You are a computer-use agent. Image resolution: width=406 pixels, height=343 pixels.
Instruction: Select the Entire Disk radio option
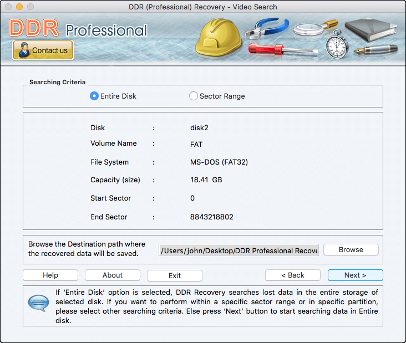pos(113,96)
